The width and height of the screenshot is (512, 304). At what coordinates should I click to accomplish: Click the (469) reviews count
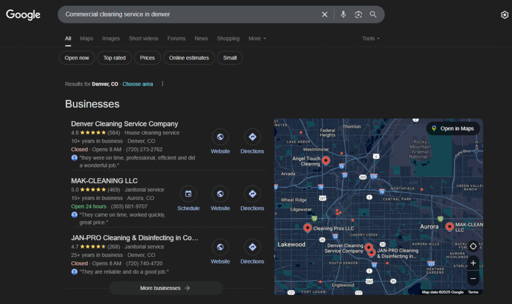pyautogui.click(x=113, y=189)
